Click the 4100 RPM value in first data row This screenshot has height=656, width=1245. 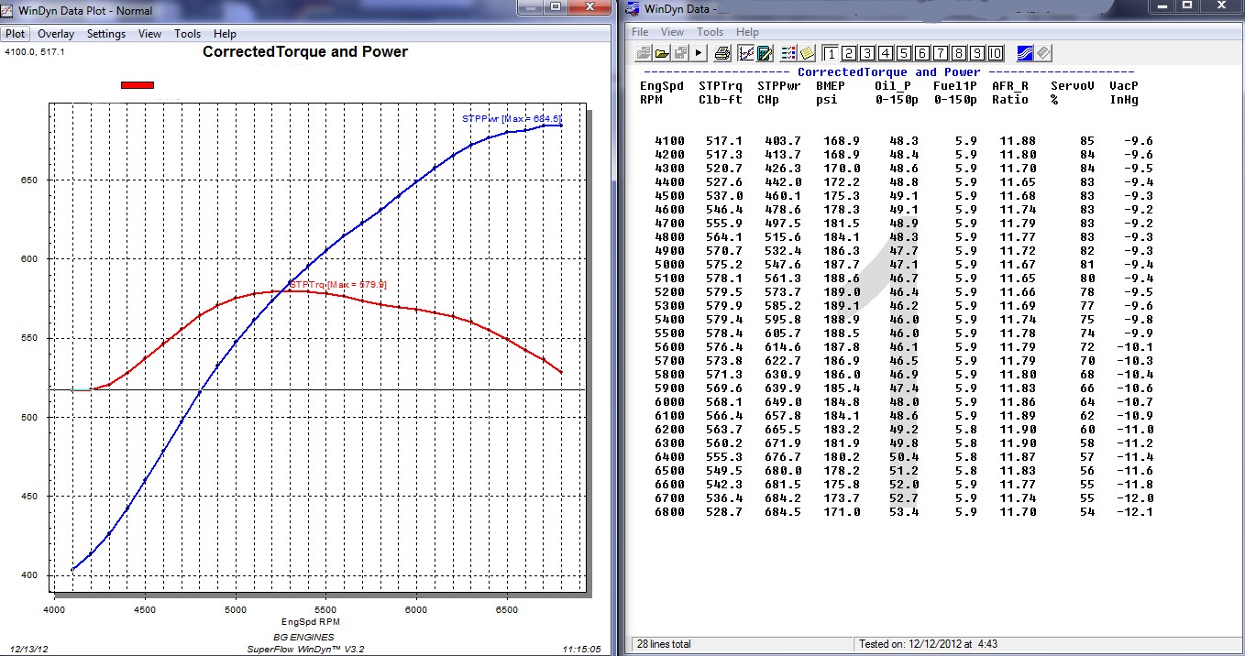(670, 141)
